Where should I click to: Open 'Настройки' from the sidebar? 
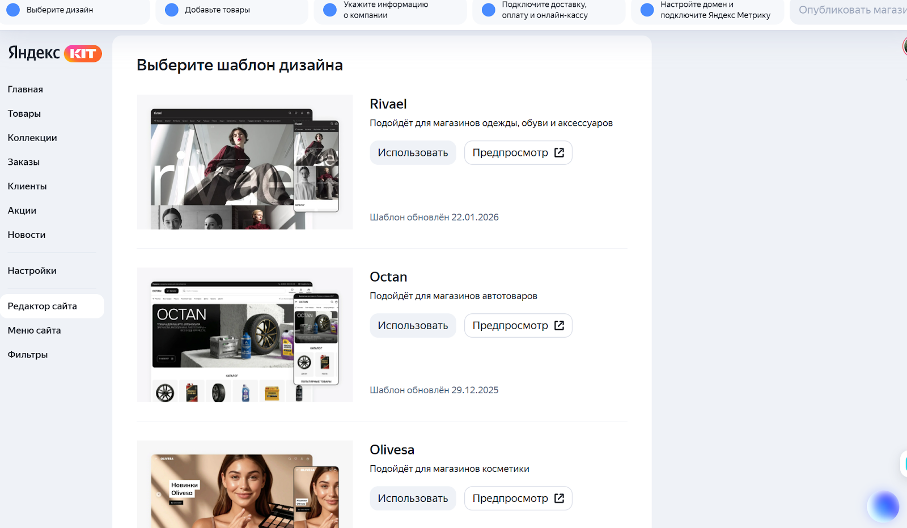click(32, 271)
